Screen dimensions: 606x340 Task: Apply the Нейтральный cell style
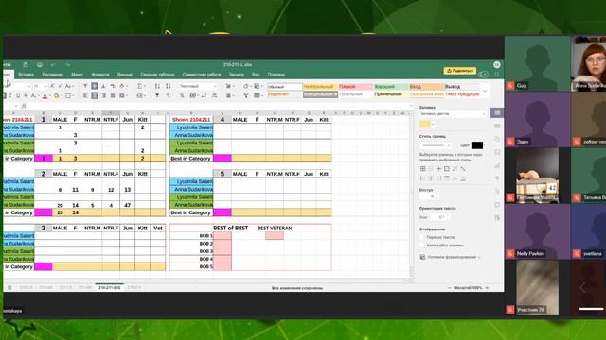pyautogui.click(x=320, y=87)
